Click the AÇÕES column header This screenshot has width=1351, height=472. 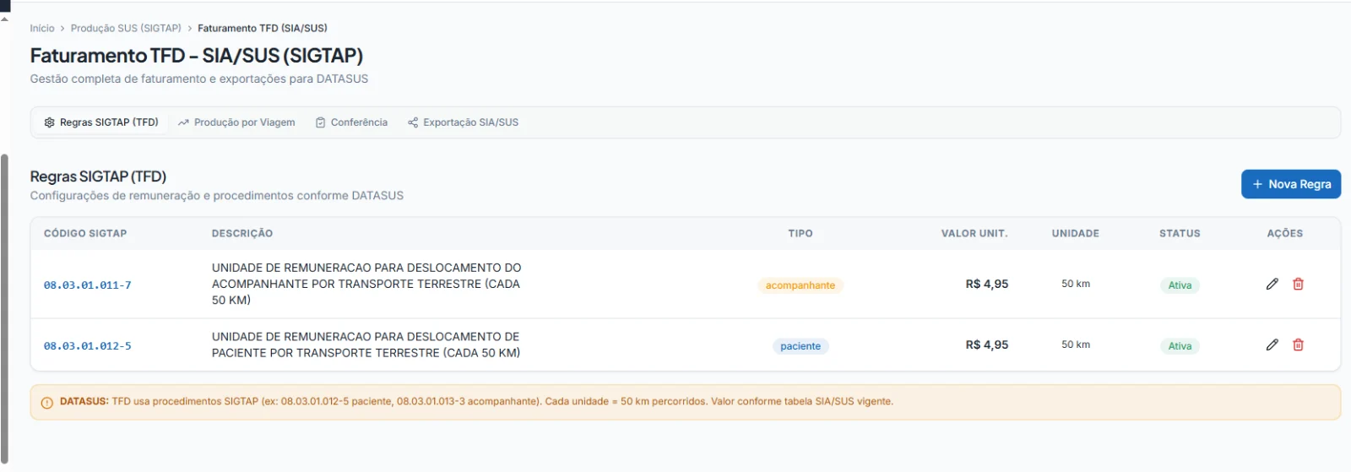(1285, 233)
